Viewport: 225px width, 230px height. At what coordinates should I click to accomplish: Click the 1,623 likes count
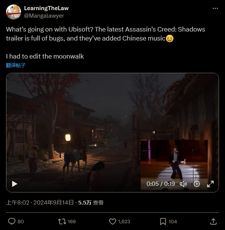[124, 221]
